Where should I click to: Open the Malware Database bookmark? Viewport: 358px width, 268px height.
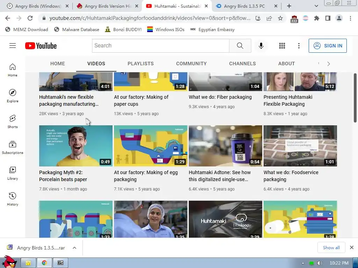tap(77, 29)
